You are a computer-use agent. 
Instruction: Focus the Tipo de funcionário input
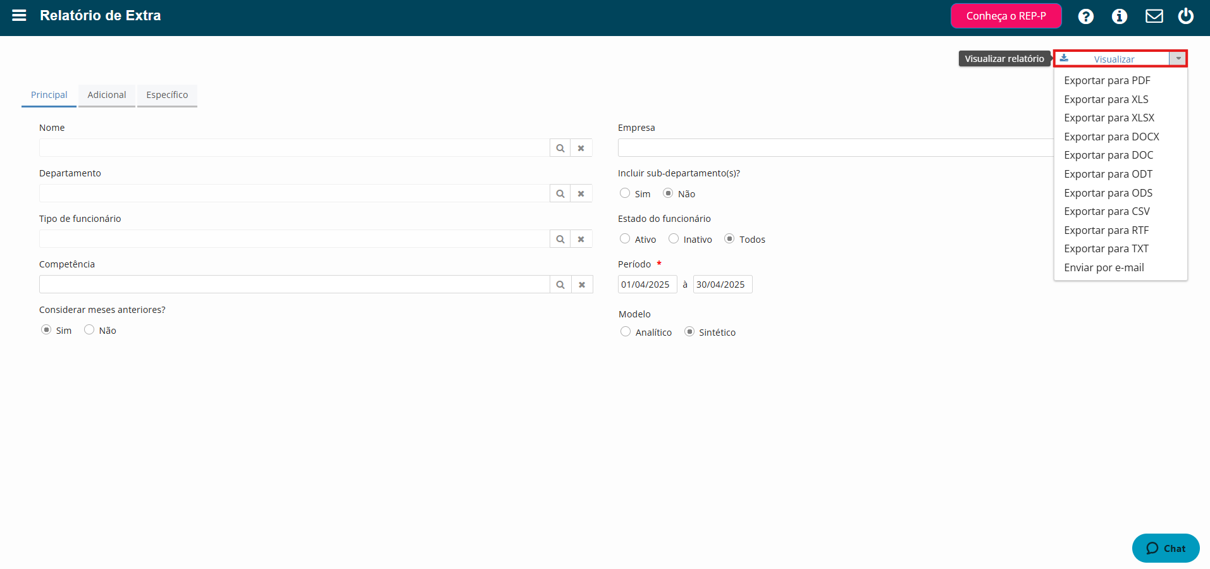pos(294,239)
